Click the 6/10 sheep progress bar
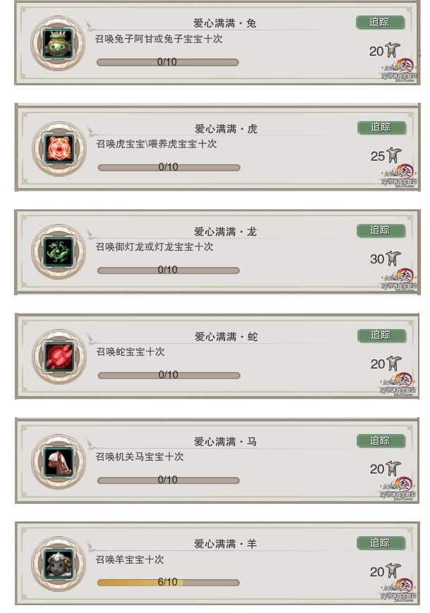The height and width of the screenshot is (613, 430). coord(168,583)
